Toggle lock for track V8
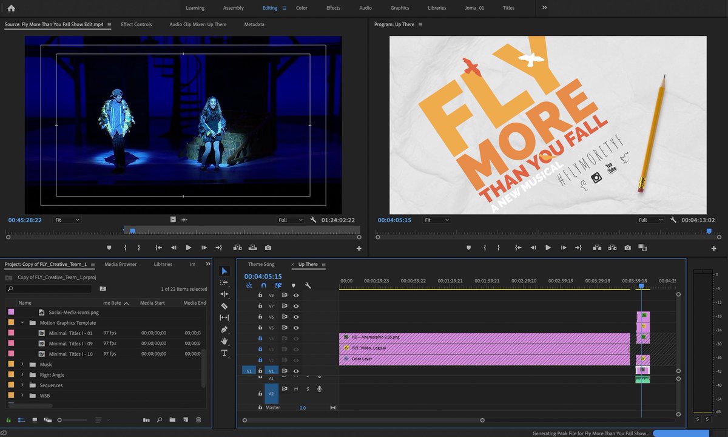The image size is (728, 437). click(260, 295)
